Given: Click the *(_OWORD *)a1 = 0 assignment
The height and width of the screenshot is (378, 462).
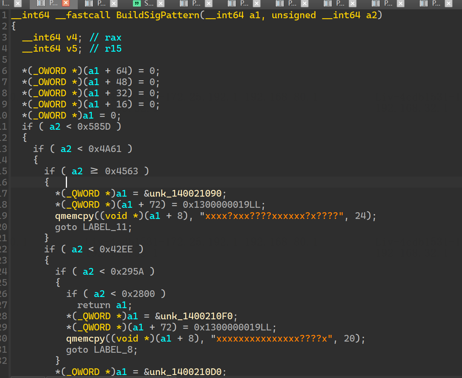Looking at the screenshot, I should point(71,116).
